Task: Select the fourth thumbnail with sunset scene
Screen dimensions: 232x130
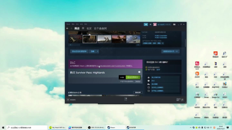Action: tap(119, 39)
